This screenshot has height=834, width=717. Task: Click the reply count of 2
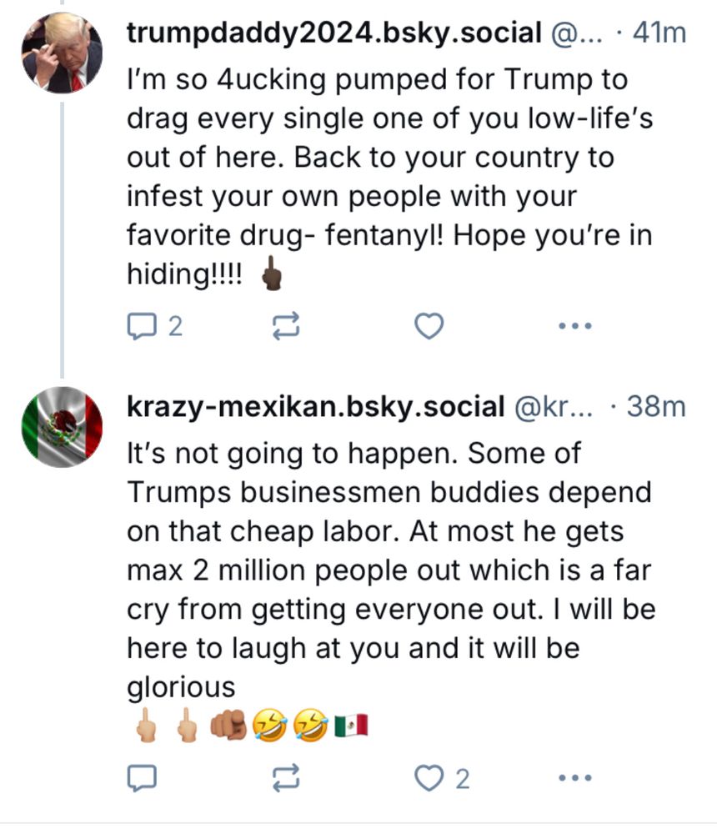click(174, 326)
